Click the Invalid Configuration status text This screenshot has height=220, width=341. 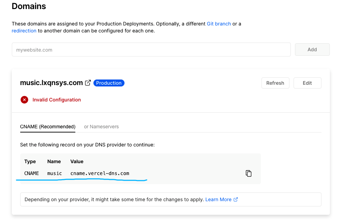click(x=56, y=100)
